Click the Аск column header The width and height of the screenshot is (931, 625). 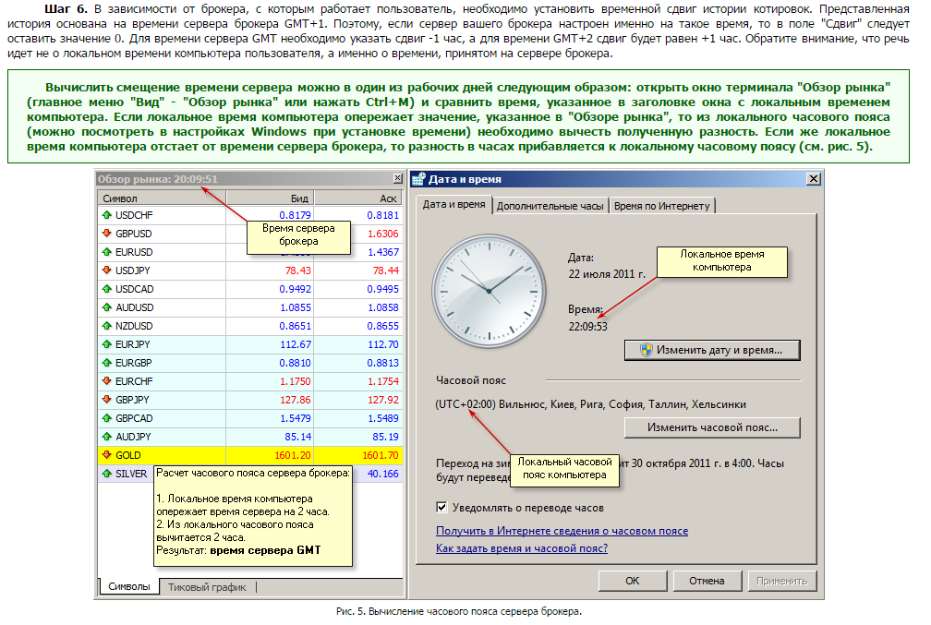tap(358, 198)
